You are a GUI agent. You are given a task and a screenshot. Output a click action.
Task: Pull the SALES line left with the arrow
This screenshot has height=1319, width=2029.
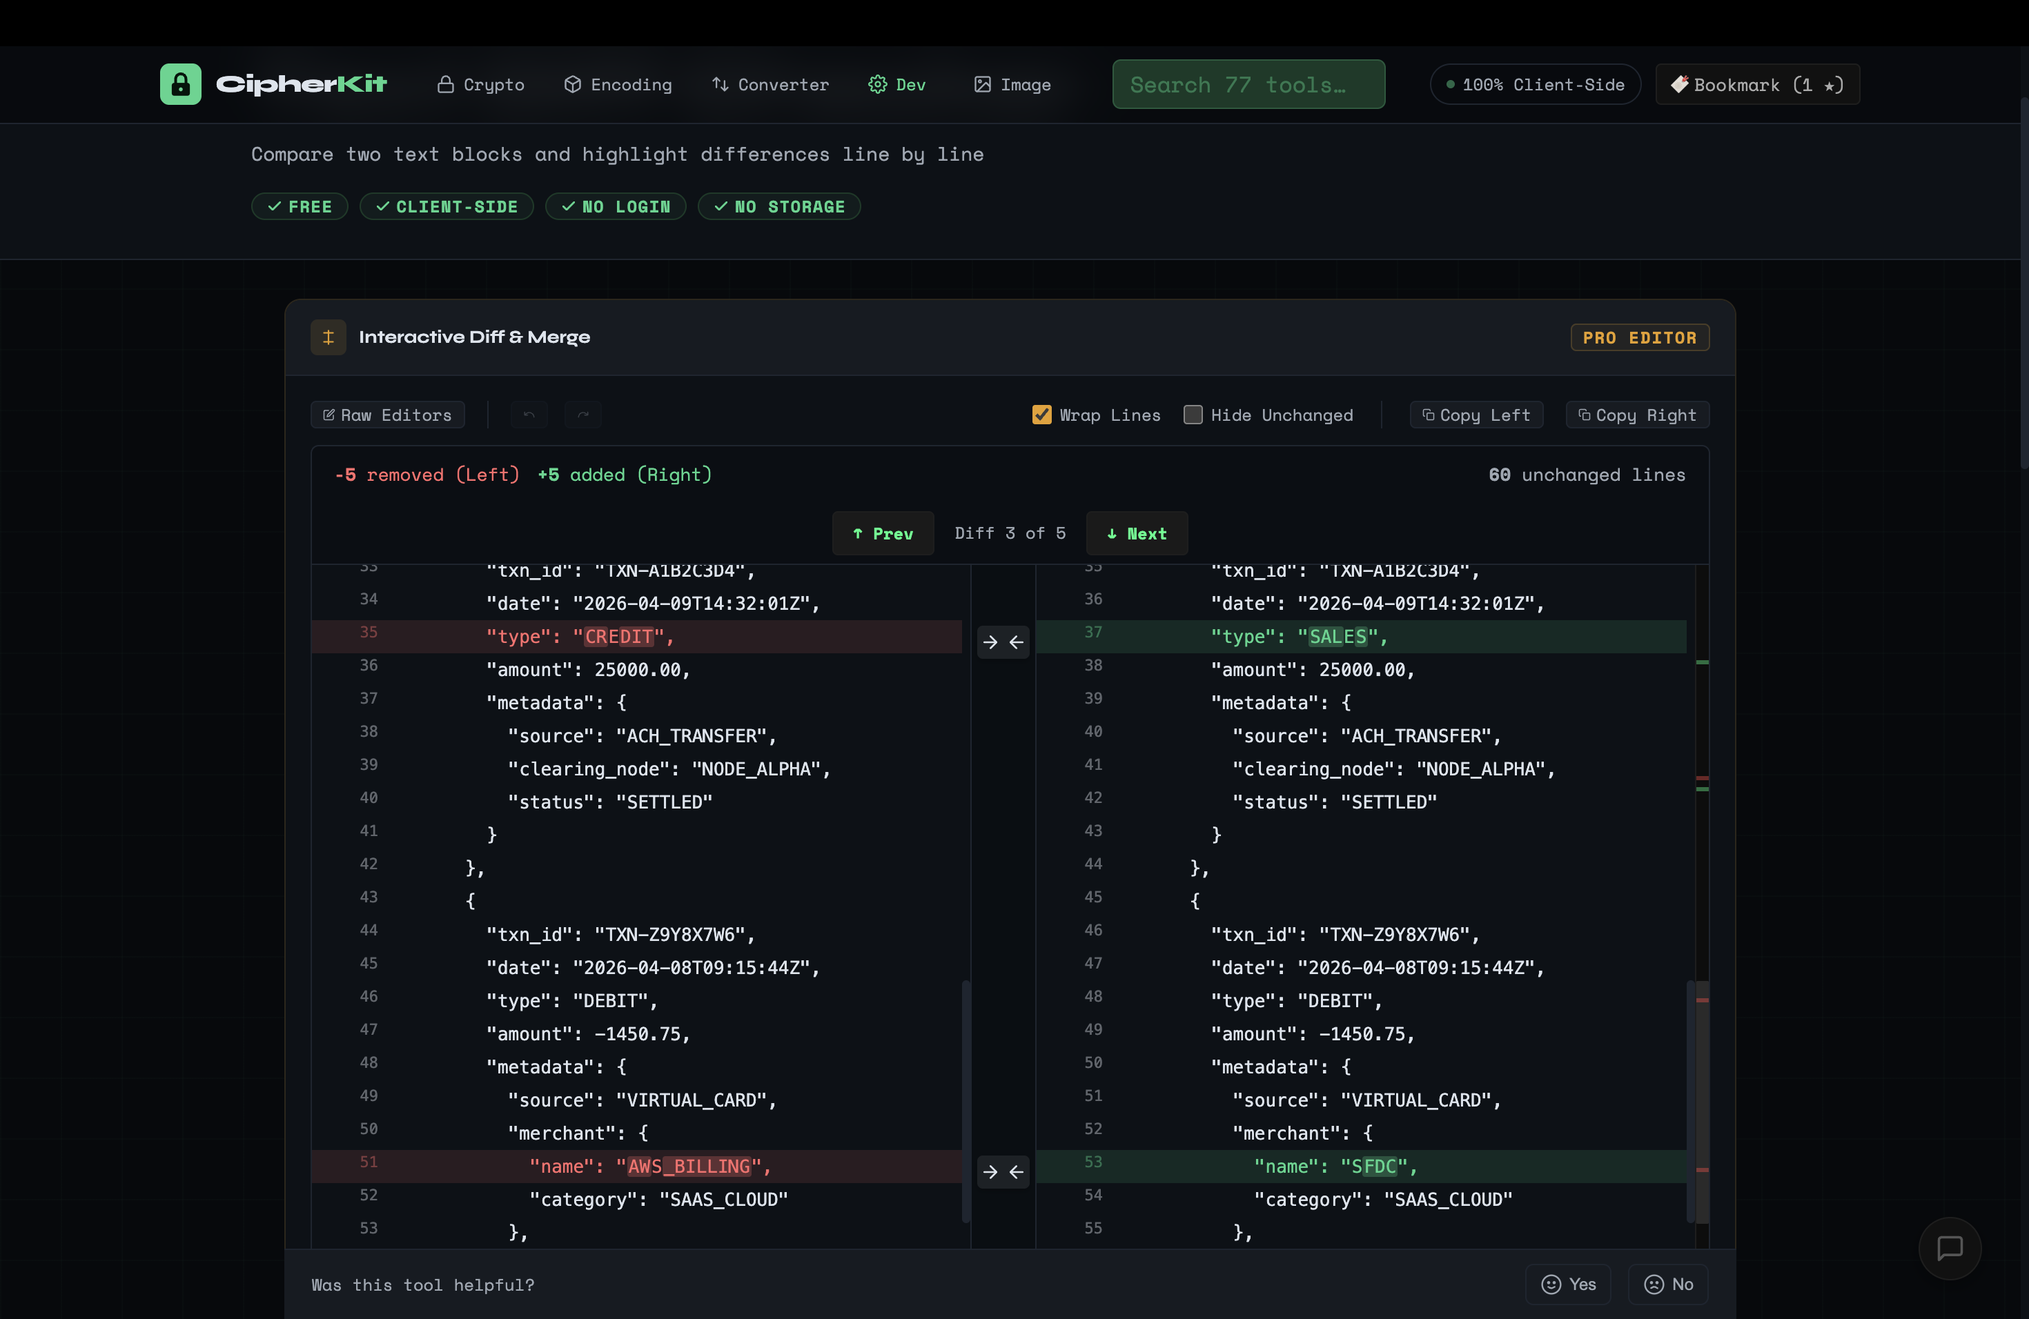click(x=1016, y=642)
